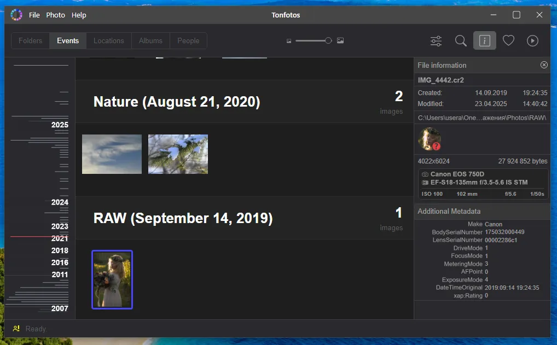
Task: Click the Additional Metadata header
Action: click(x=449, y=211)
